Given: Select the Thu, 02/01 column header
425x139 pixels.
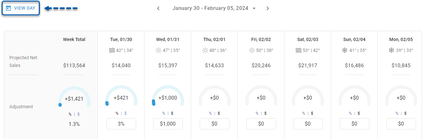Looking at the screenshot, I should [x=214, y=39].
